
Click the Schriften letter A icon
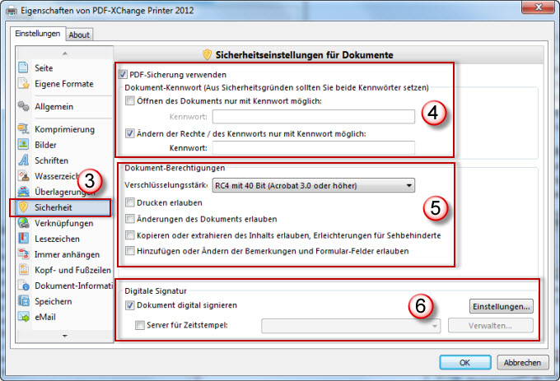click(24, 160)
